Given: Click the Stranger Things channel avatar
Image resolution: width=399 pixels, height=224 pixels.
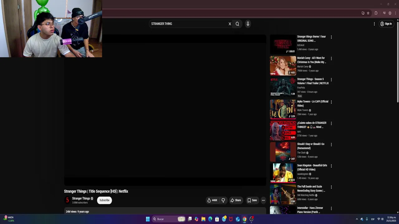Looking at the screenshot, I should click(67, 200).
